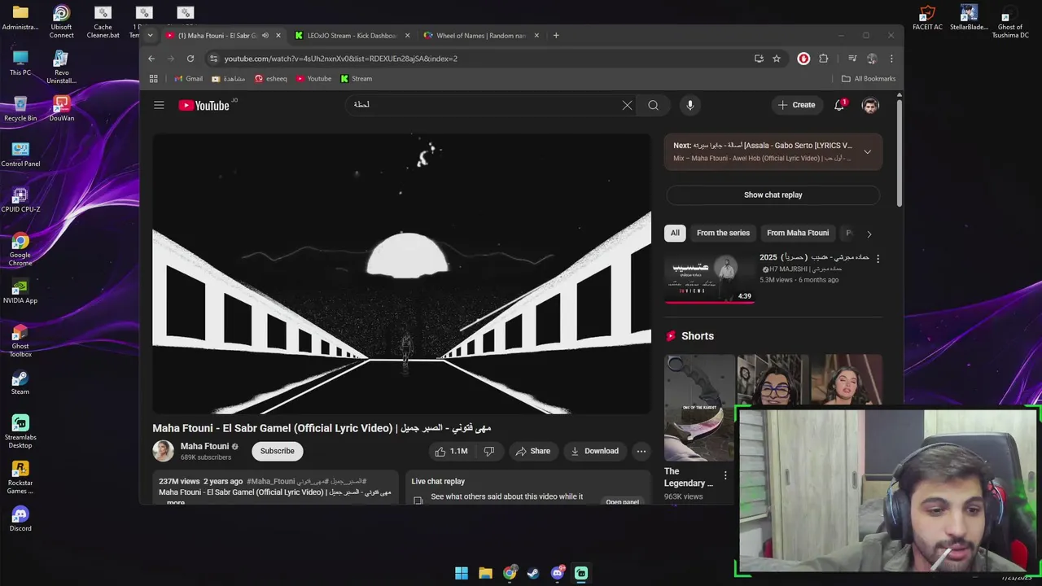
Task: Mute the YouTube tab audio icon
Action: [265, 36]
